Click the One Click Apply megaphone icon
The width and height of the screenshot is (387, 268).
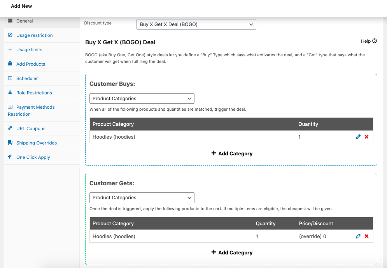coord(10,157)
